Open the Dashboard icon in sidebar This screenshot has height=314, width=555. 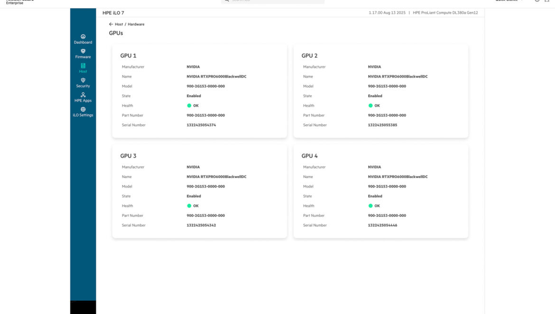83,37
